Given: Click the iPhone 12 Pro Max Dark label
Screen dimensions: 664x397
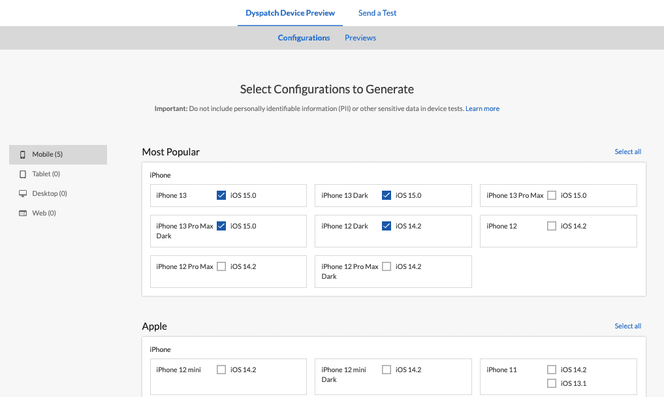Looking at the screenshot, I should pyautogui.click(x=350, y=271).
